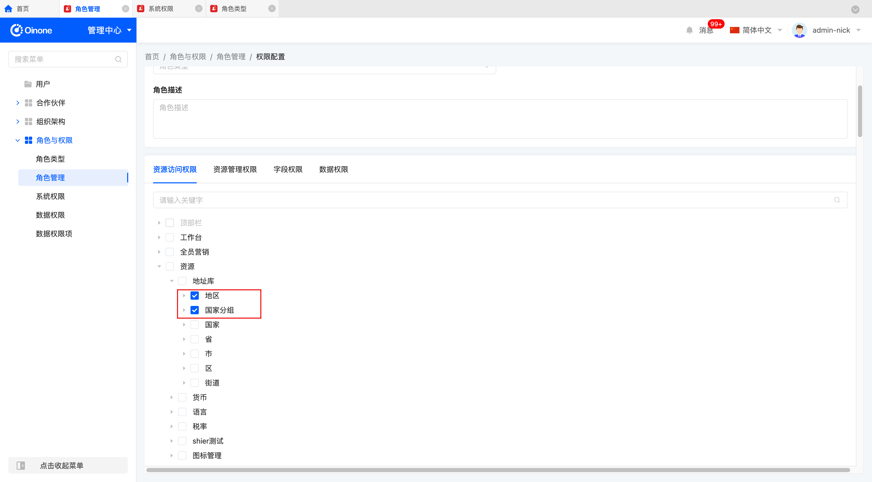Switch to the 字段权限 tab
Screen dimensions: 872x482
(288, 169)
